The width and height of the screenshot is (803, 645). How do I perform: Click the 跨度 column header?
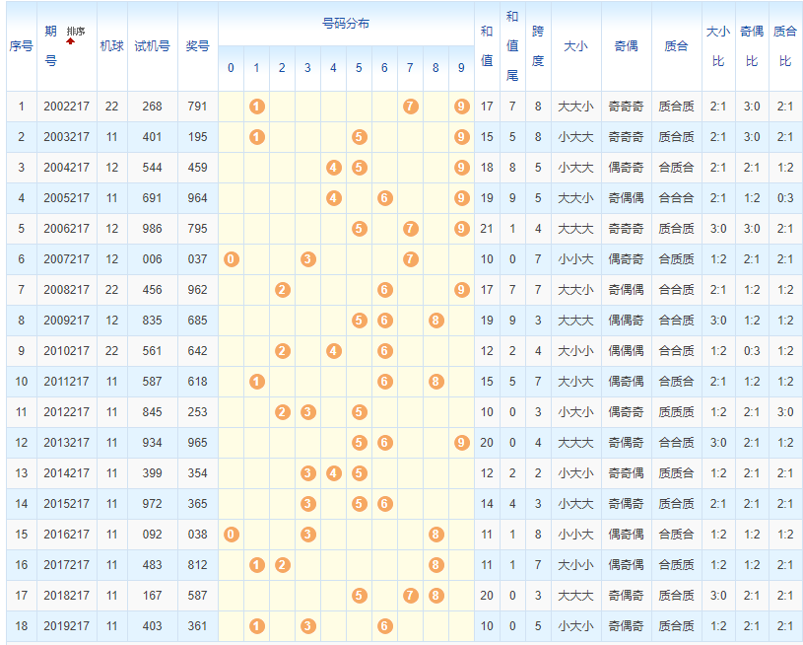(538, 46)
